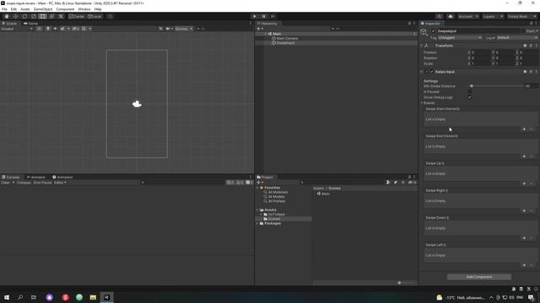Open Windows taskbar search
540x303 pixels.
tap(20, 297)
